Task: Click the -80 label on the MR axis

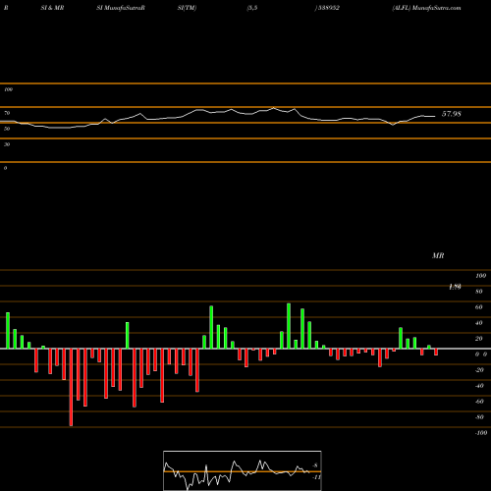Action: [479, 417]
